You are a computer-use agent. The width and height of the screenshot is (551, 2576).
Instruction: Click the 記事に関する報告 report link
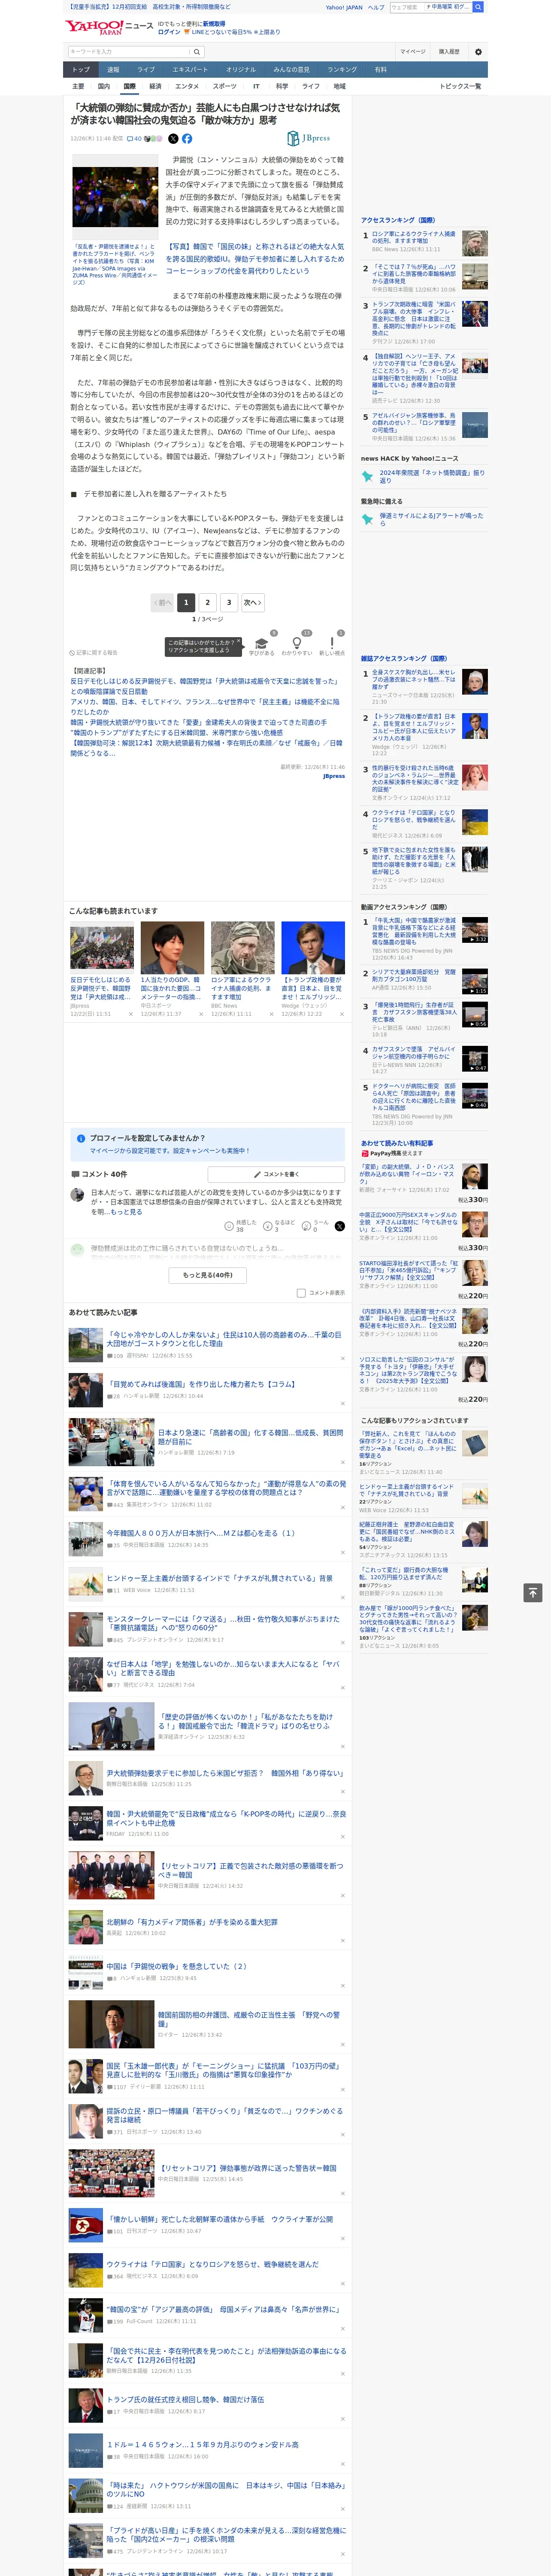click(x=93, y=653)
